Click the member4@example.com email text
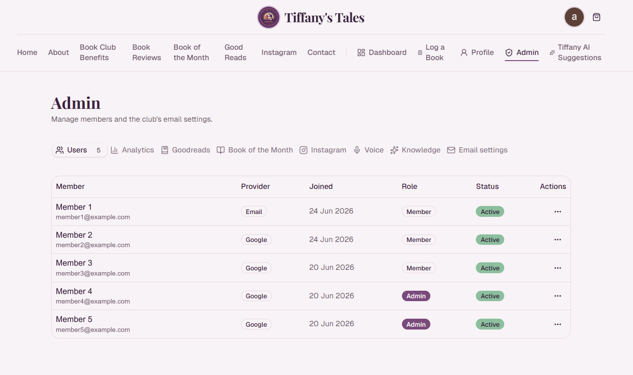Screen dimensions: 633x375 [93, 302]
